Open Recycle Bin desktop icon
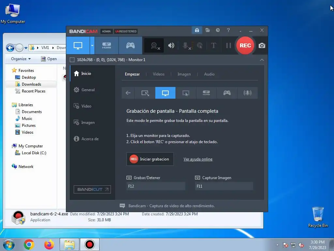Image resolution: width=334 pixels, height=251 pixels. pyautogui.click(x=318, y=217)
